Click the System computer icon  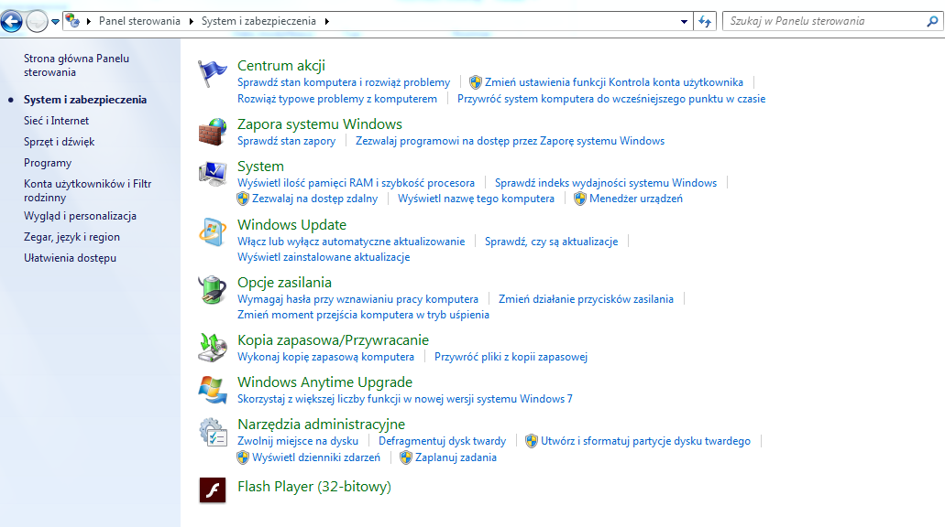[212, 175]
